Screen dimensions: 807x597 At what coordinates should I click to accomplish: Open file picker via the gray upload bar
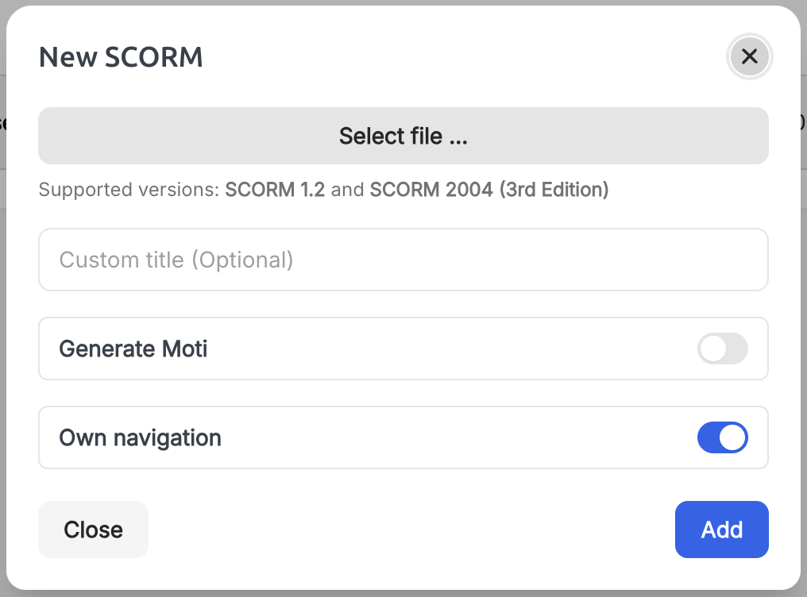click(x=403, y=136)
